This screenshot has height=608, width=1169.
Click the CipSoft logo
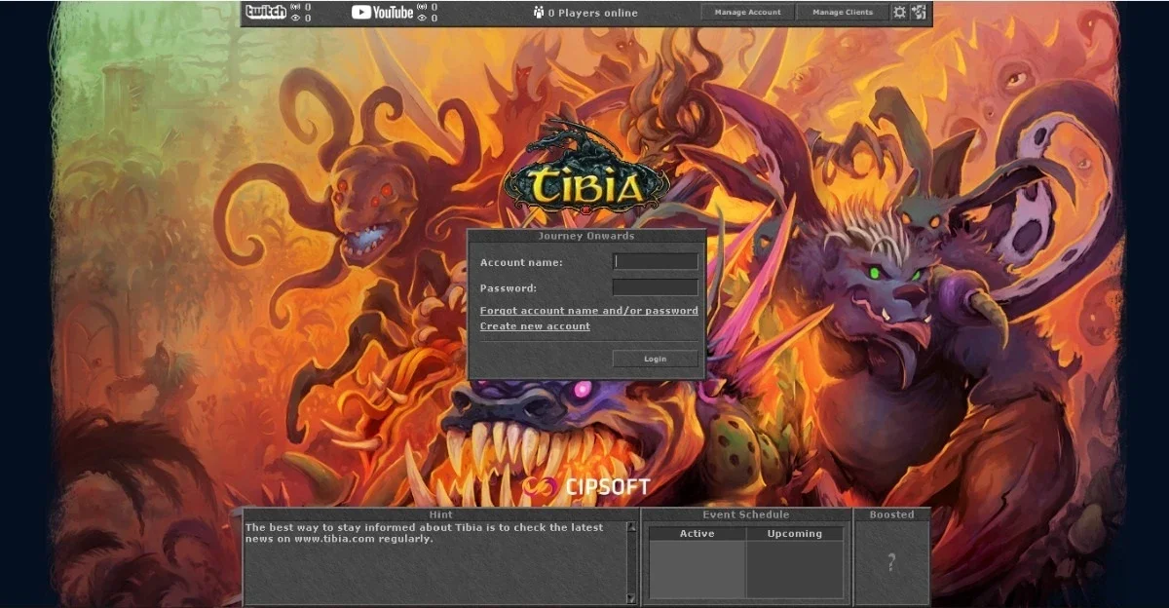click(x=585, y=486)
